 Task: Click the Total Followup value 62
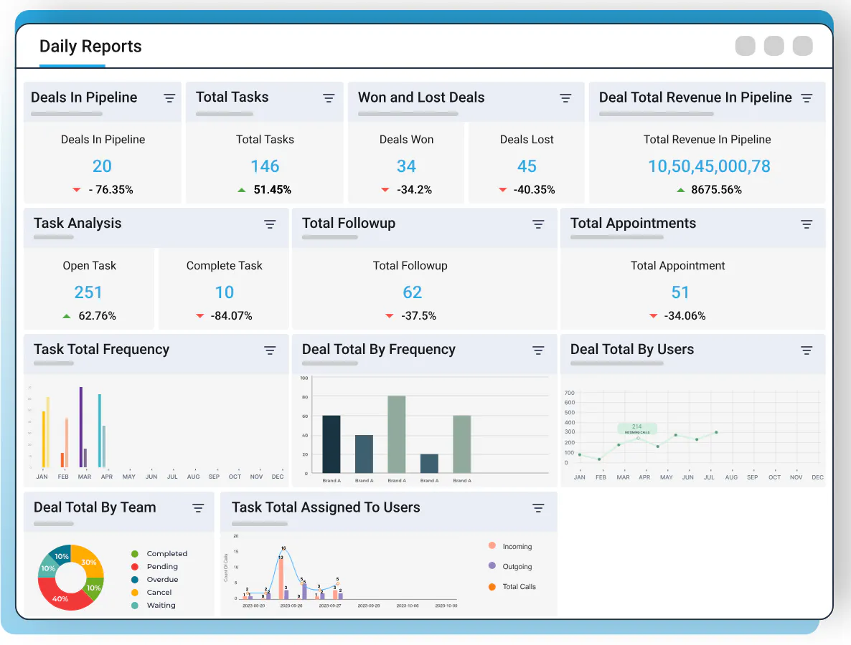pos(413,292)
